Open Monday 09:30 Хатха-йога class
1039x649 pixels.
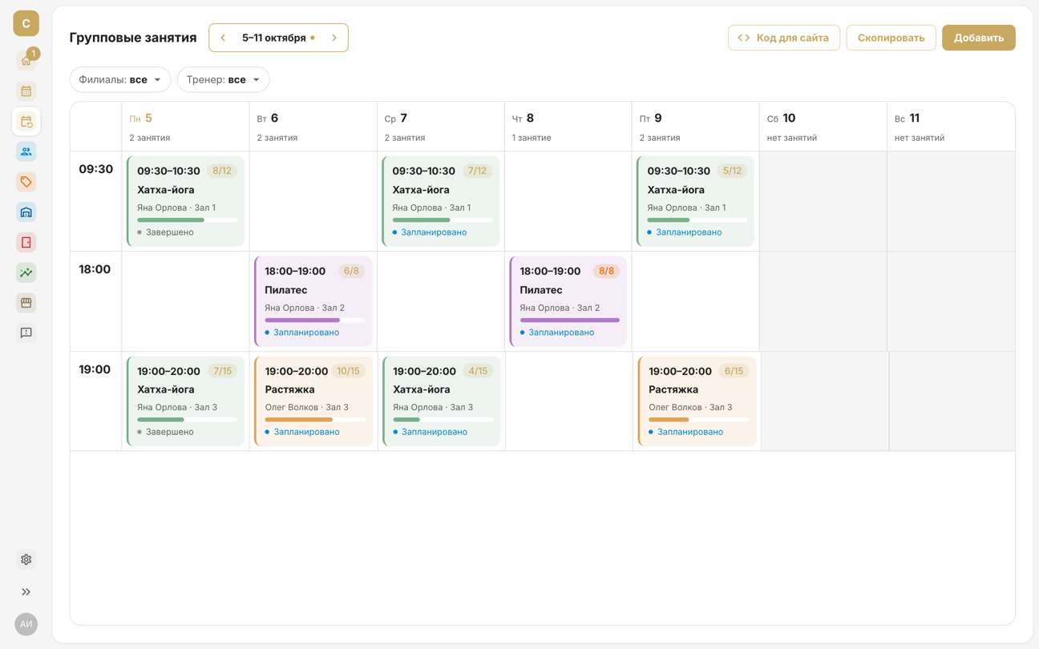click(185, 201)
